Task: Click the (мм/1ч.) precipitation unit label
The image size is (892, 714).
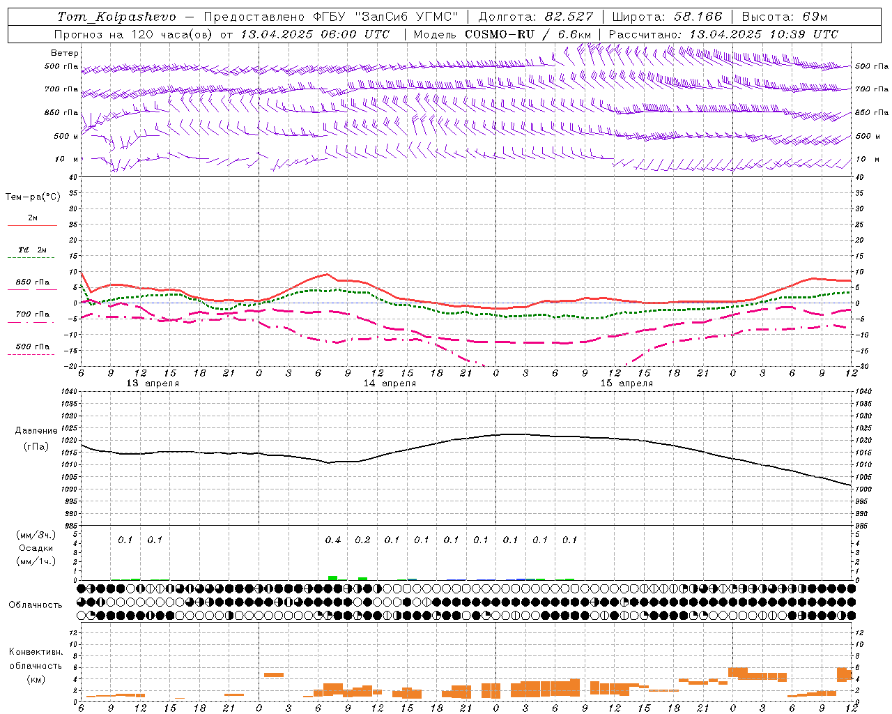Action: [x=36, y=561]
